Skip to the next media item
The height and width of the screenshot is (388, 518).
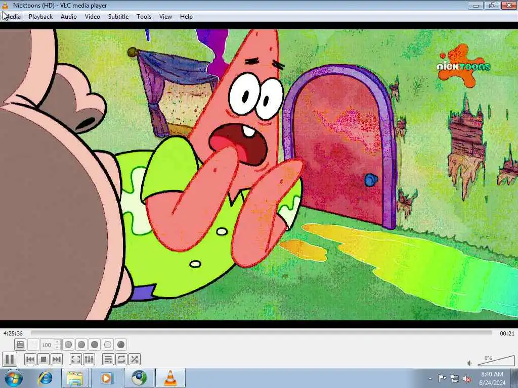coord(57,359)
